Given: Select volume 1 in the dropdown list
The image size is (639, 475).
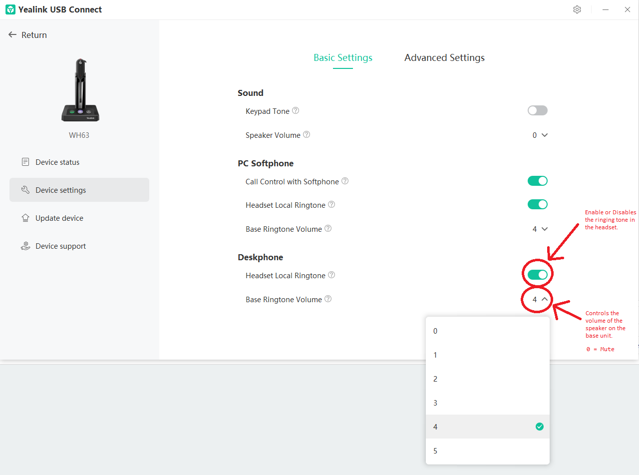Looking at the screenshot, I should [488, 355].
